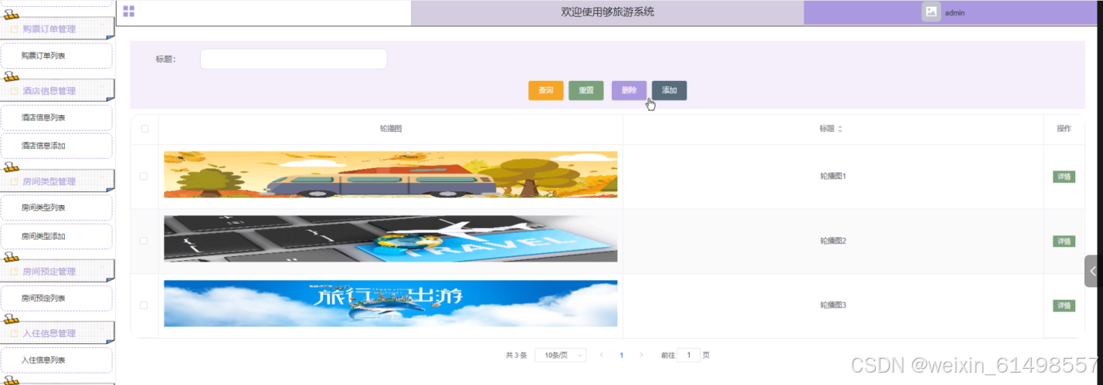Click the purple 删除 delete button

point(629,90)
